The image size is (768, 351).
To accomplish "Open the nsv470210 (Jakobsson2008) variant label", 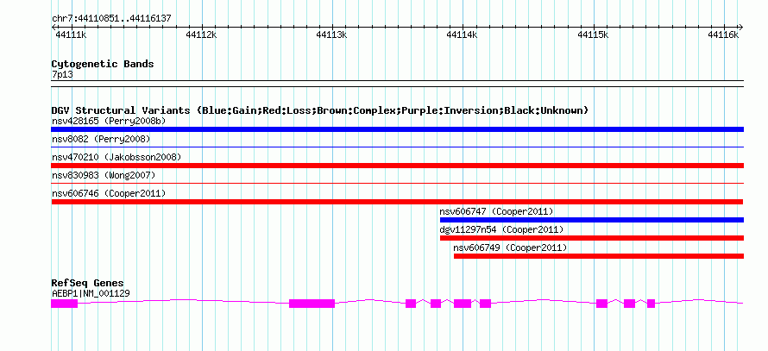I will 116,157.
